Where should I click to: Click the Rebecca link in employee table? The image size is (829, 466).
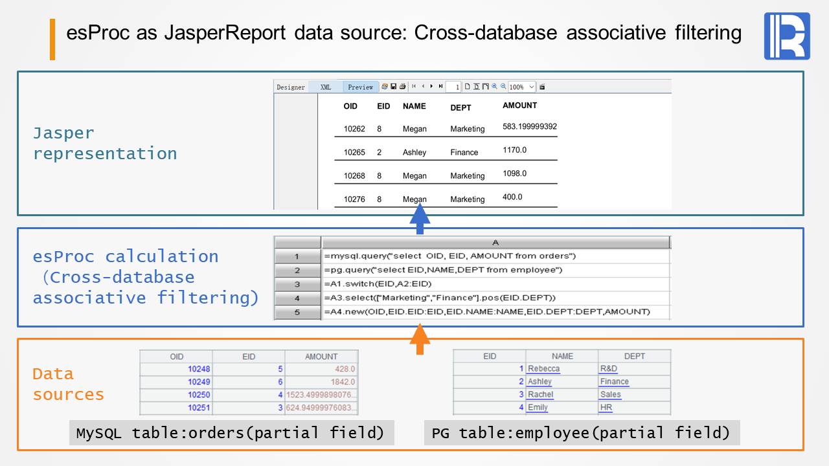click(543, 369)
